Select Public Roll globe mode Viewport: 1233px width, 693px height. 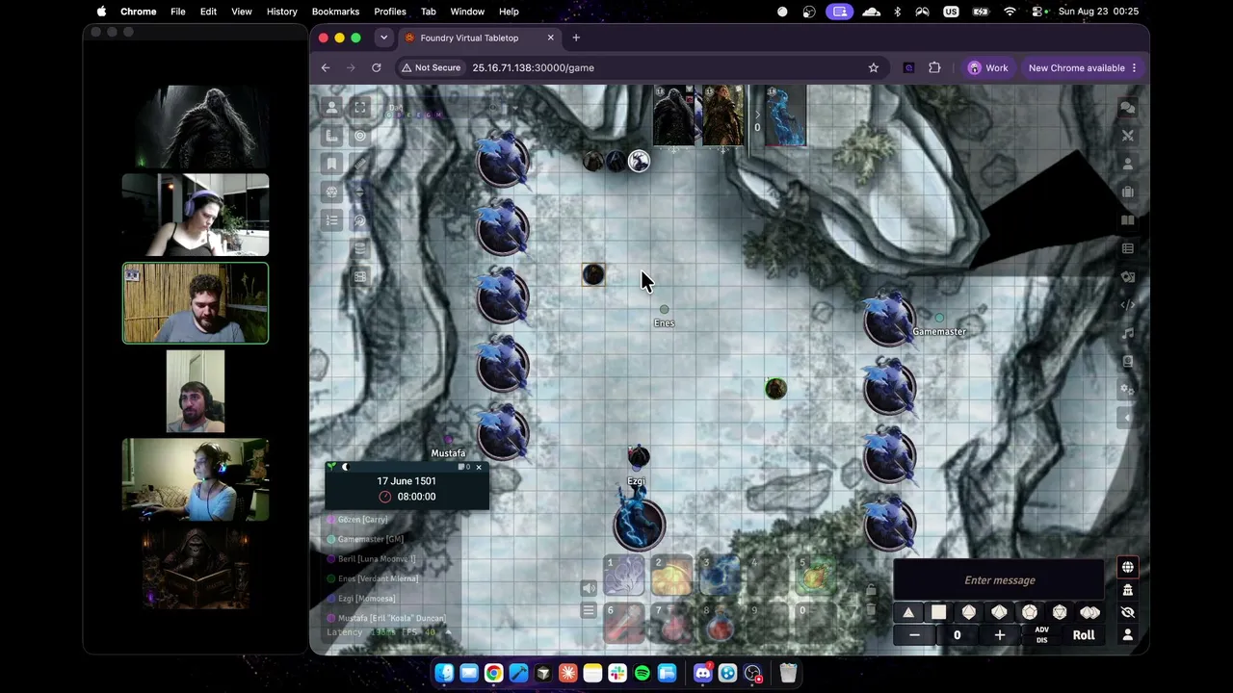click(x=1128, y=567)
